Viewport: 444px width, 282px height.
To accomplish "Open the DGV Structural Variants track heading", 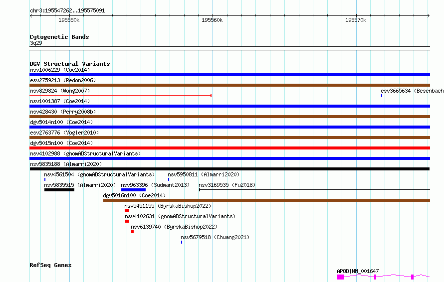I will (x=70, y=64).
